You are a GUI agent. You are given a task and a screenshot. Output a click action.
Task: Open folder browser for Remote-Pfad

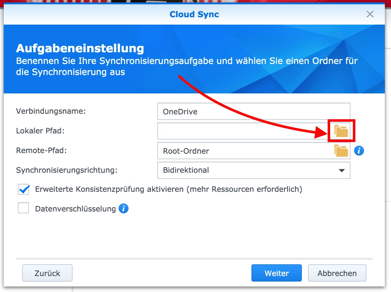(x=341, y=151)
